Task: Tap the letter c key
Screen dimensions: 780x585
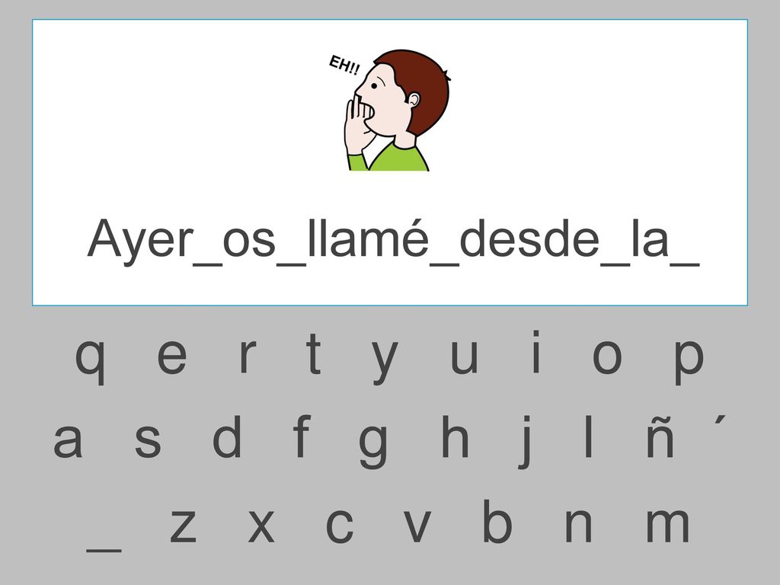Action: 340,526
